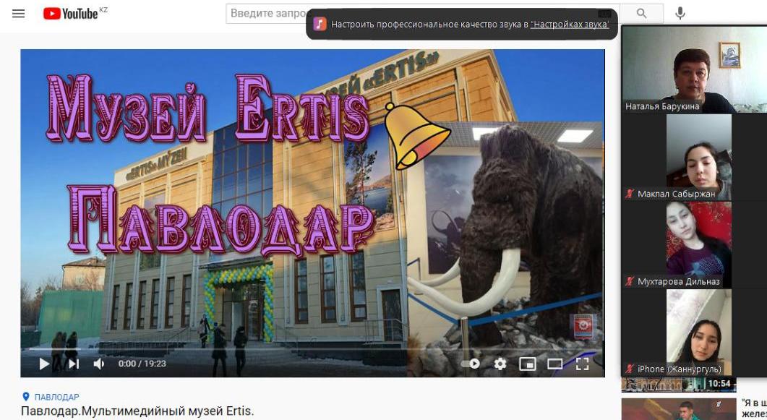Start voice search with the microphone
767x420 pixels.
click(680, 13)
